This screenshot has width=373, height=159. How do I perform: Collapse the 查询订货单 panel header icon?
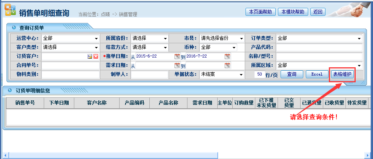pyautogui.click(x=14, y=27)
